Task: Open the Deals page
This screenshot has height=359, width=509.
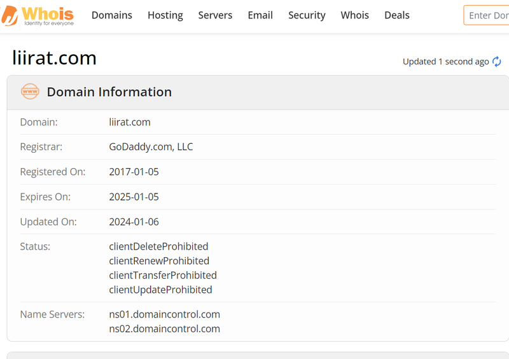Action: pyautogui.click(x=397, y=15)
